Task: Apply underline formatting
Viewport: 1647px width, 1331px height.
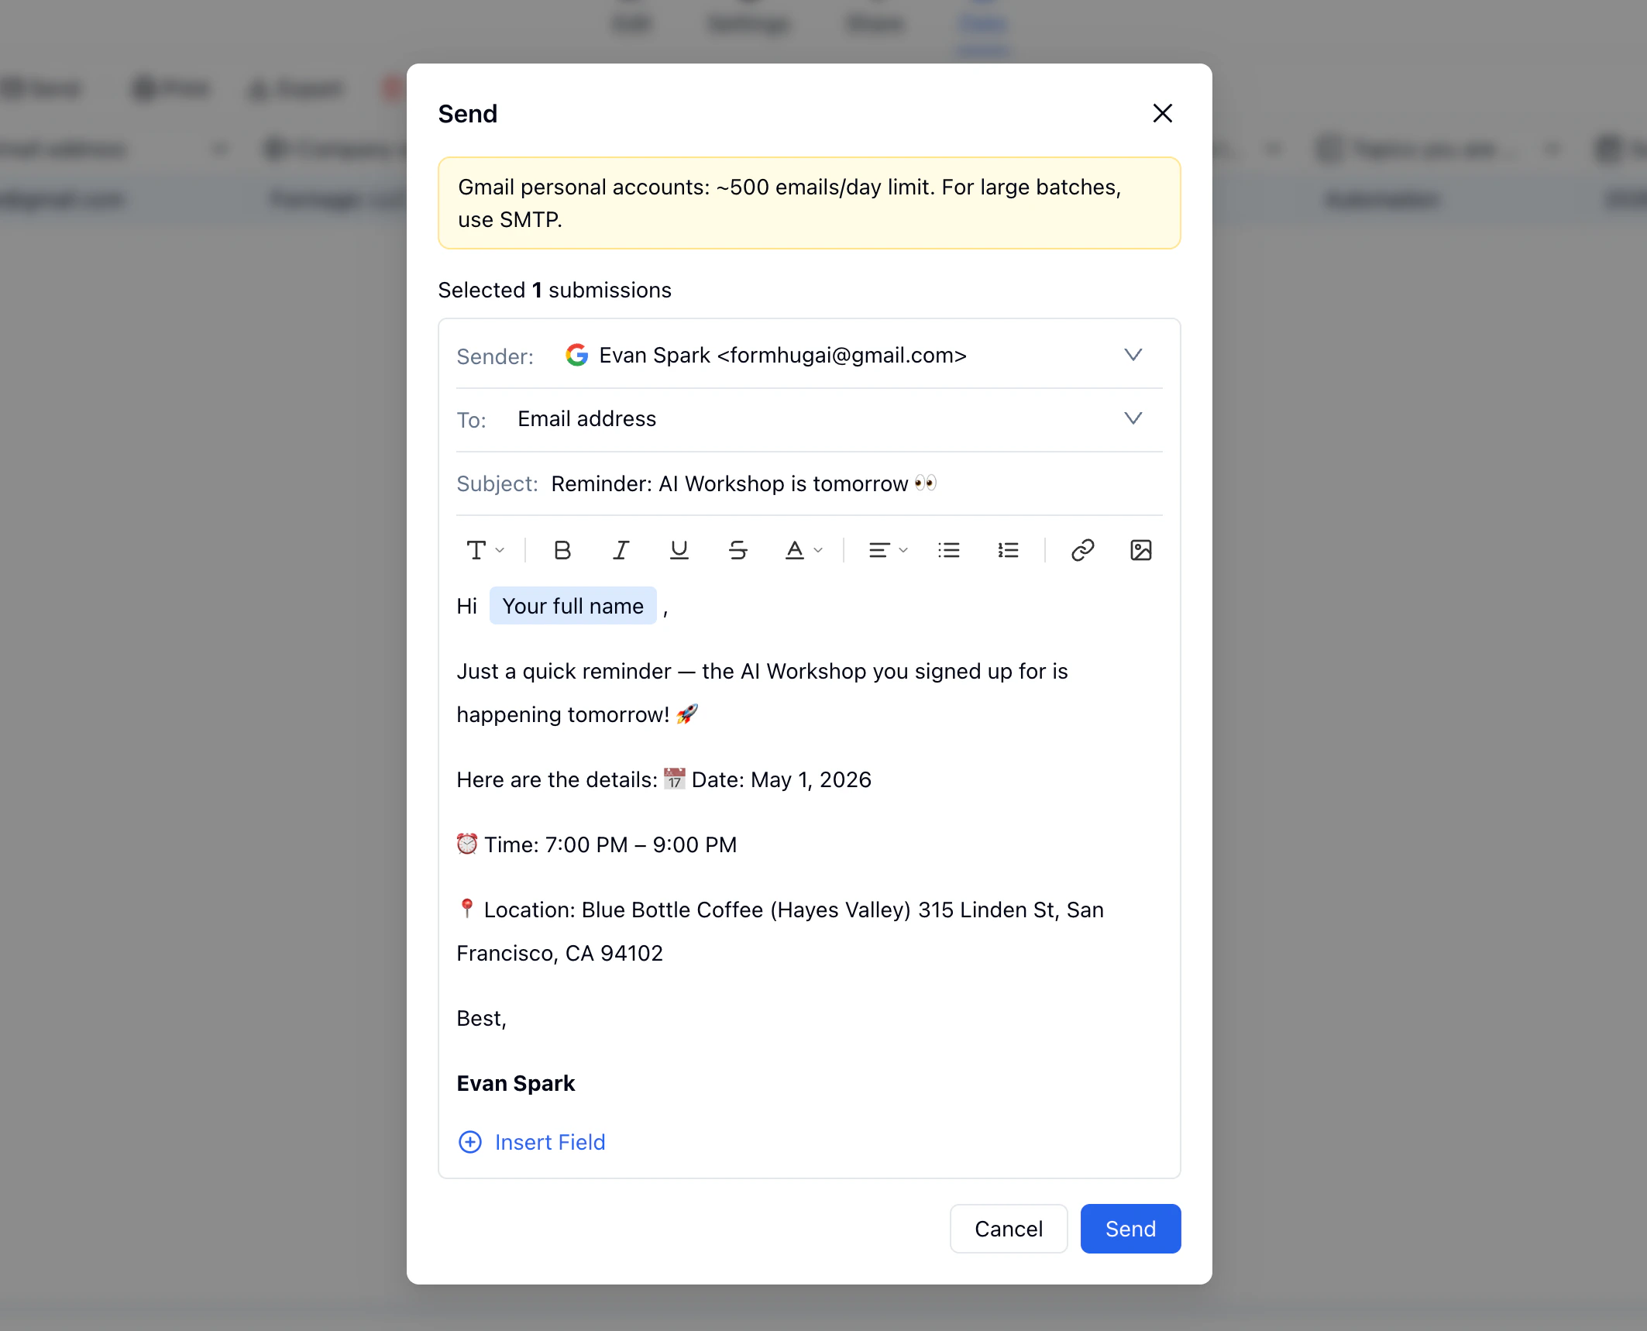Action: point(679,550)
